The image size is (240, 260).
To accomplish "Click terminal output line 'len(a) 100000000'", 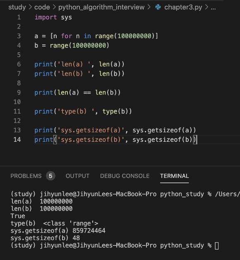I will tap(41, 201).
